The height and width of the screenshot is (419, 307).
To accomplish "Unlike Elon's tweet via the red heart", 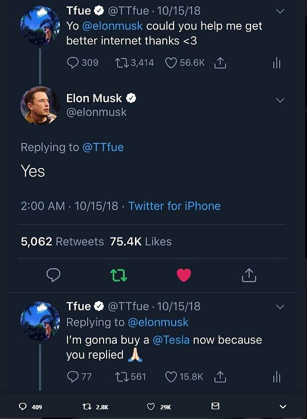I will [x=184, y=275].
